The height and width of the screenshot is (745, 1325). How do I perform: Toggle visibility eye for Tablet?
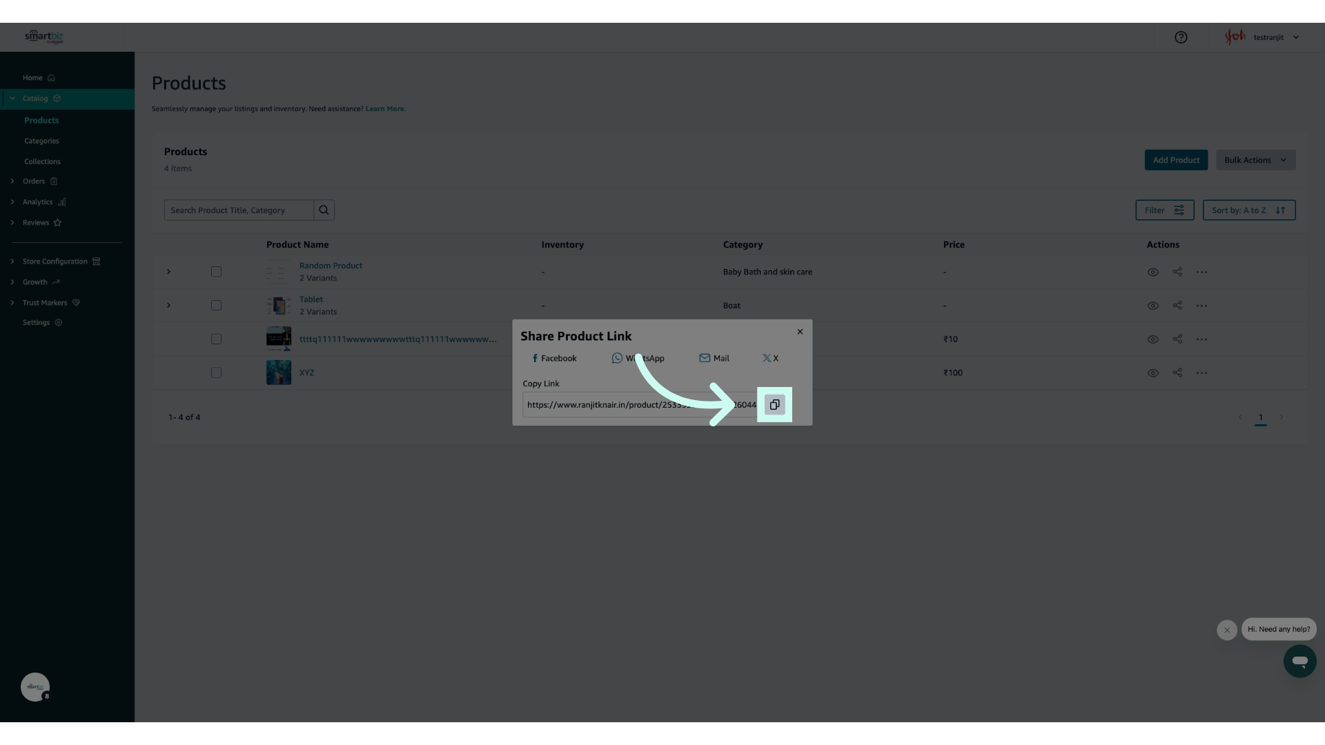(1152, 306)
